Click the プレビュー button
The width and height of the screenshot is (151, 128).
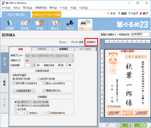pos(63,42)
